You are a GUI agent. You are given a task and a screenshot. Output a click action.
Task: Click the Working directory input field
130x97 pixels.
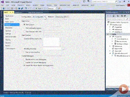[x=52, y=49]
